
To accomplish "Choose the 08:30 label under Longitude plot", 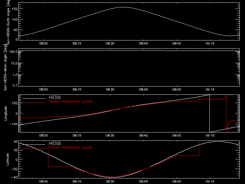I will [110, 135].
